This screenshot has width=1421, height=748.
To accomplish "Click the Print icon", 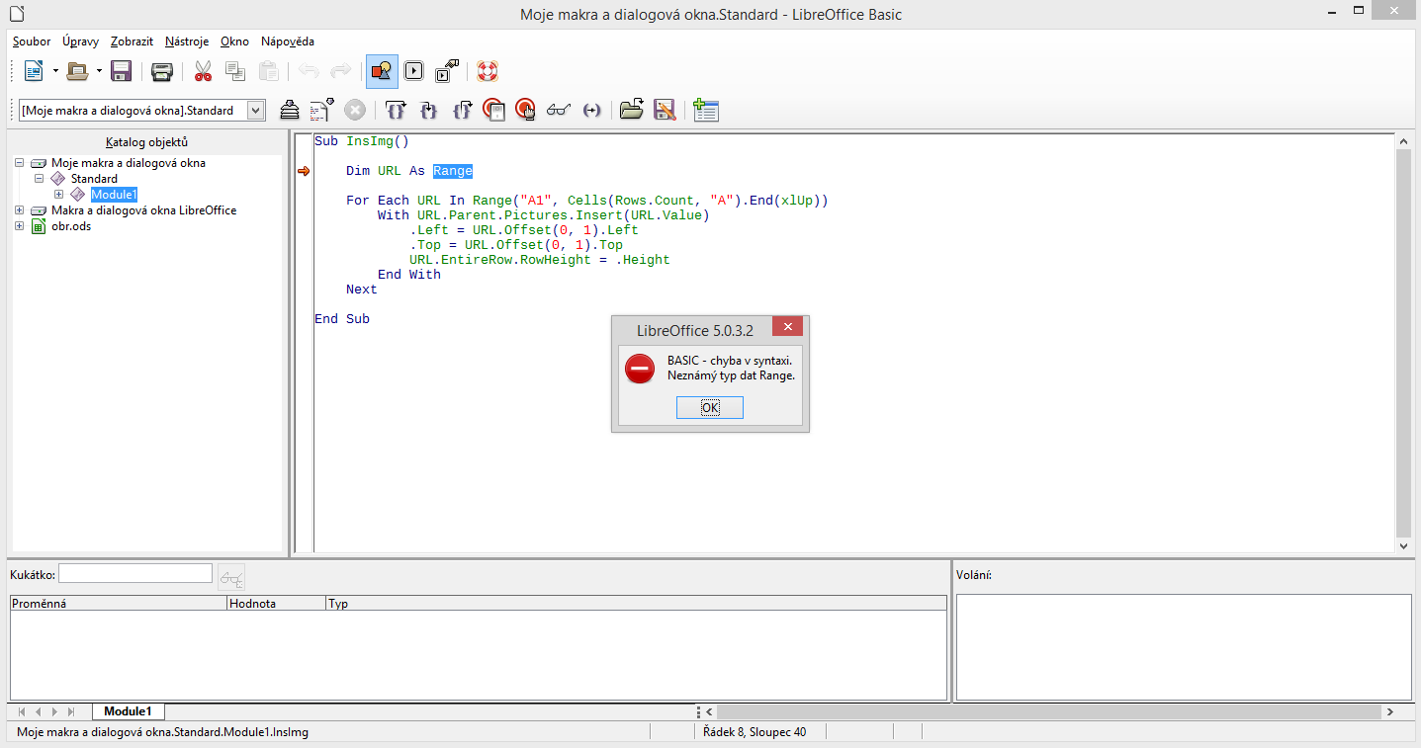I will pyautogui.click(x=162, y=71).
